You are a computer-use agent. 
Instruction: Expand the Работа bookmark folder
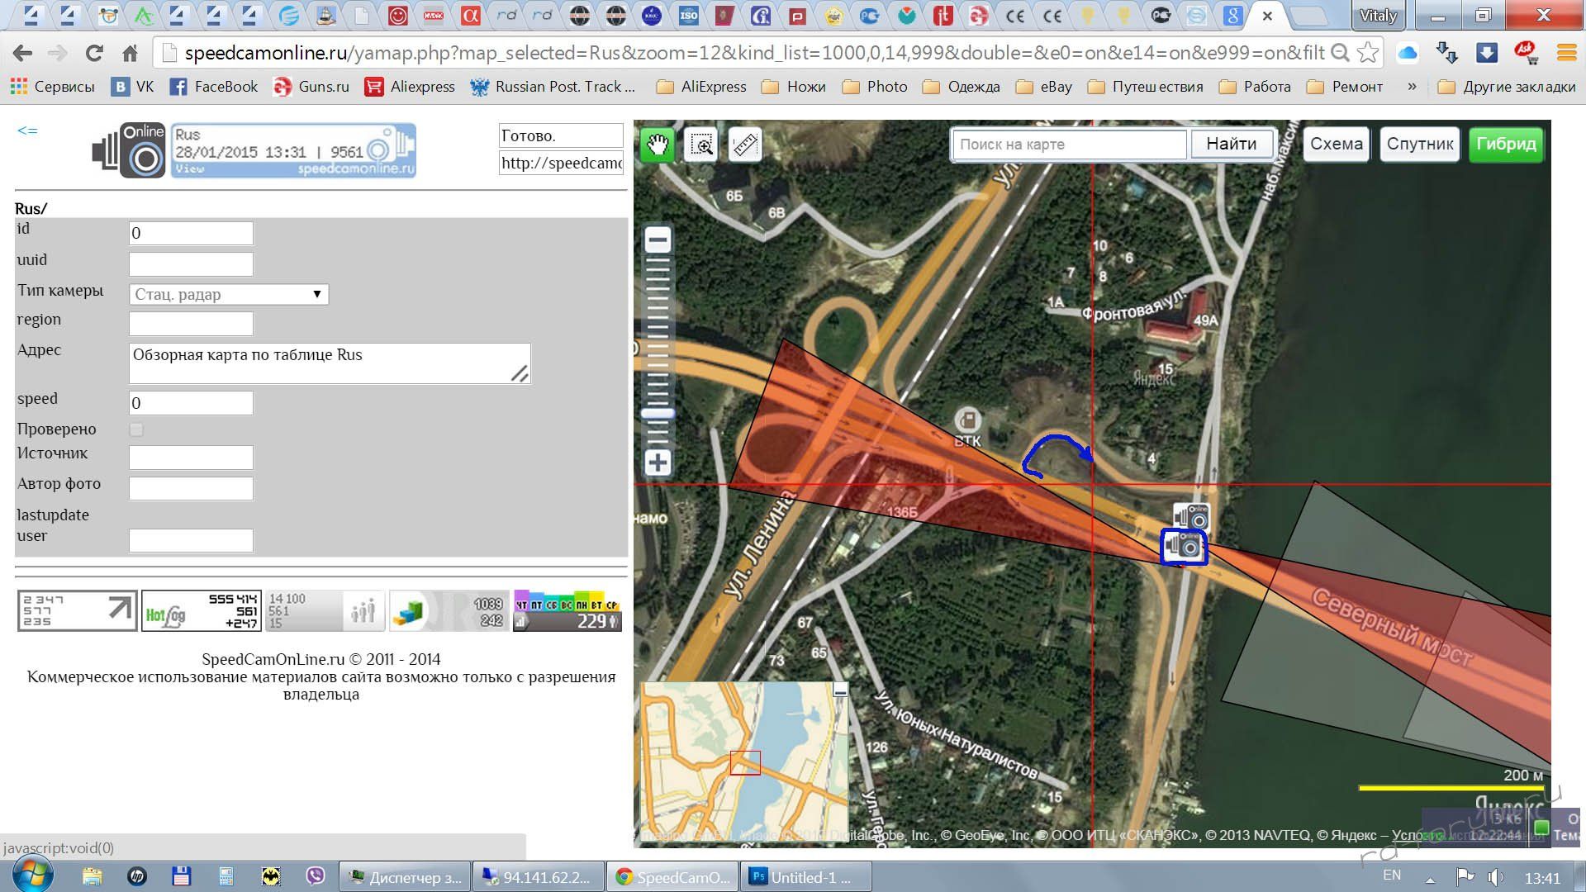coord(1255,87)
